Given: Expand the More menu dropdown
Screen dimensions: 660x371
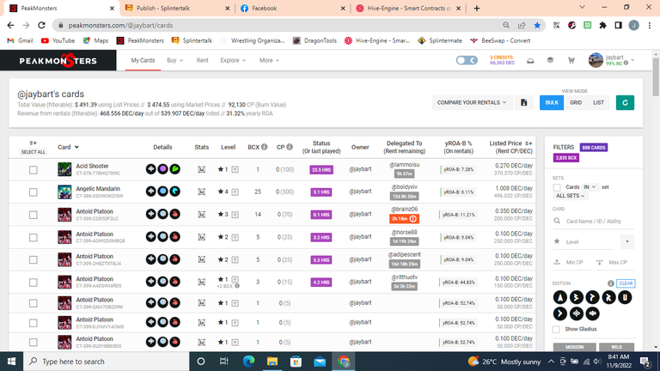Looking at the screenshot, I should point(269,61).
